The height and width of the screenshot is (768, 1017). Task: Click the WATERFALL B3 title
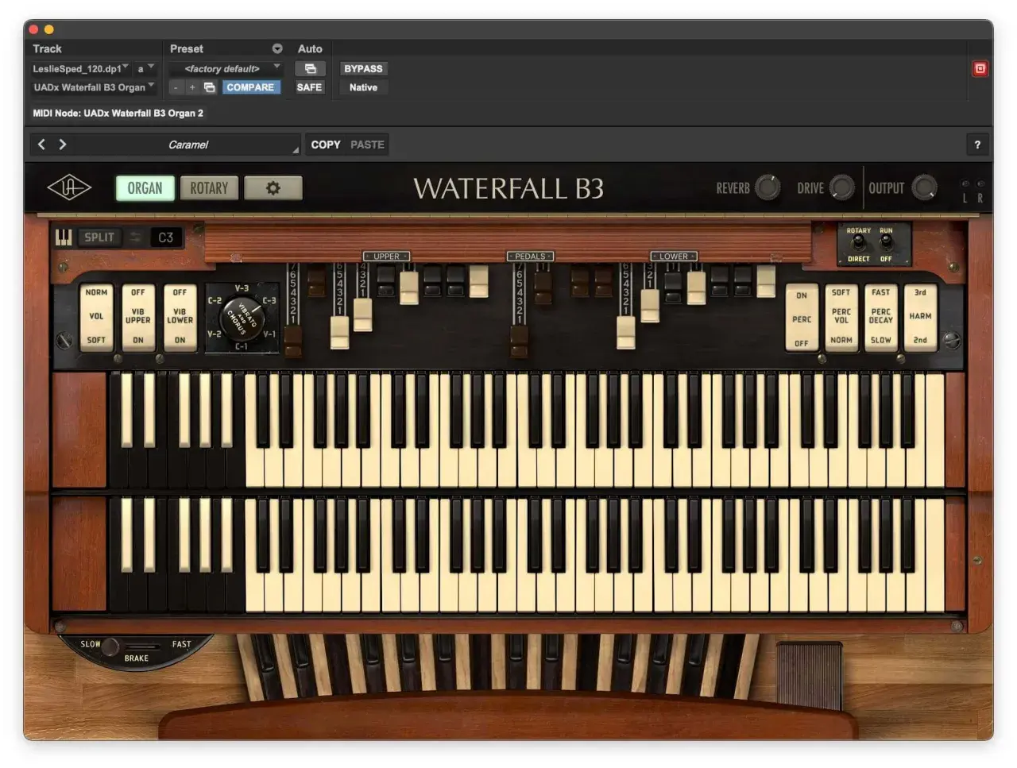coord(508,188)
